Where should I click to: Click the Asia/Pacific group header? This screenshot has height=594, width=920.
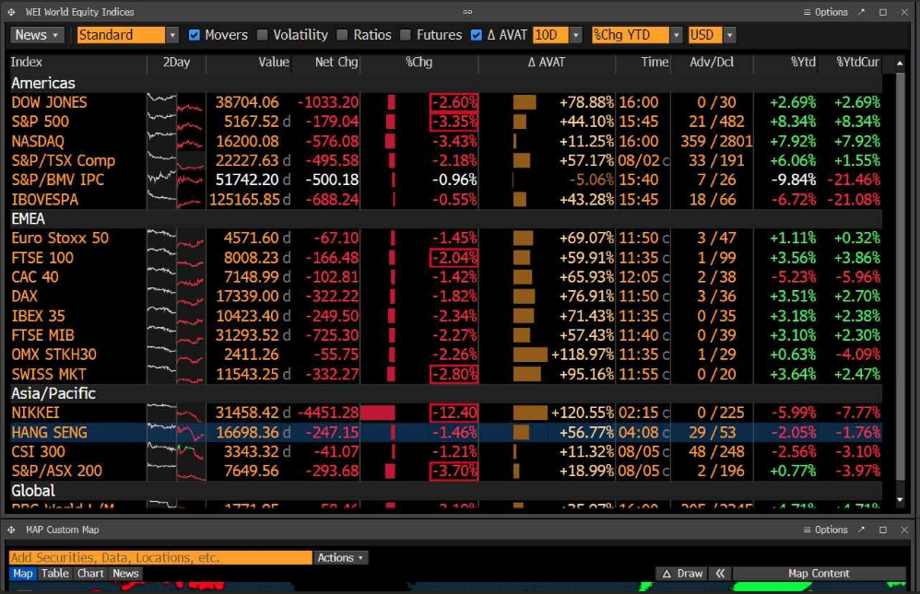[53, 393]
